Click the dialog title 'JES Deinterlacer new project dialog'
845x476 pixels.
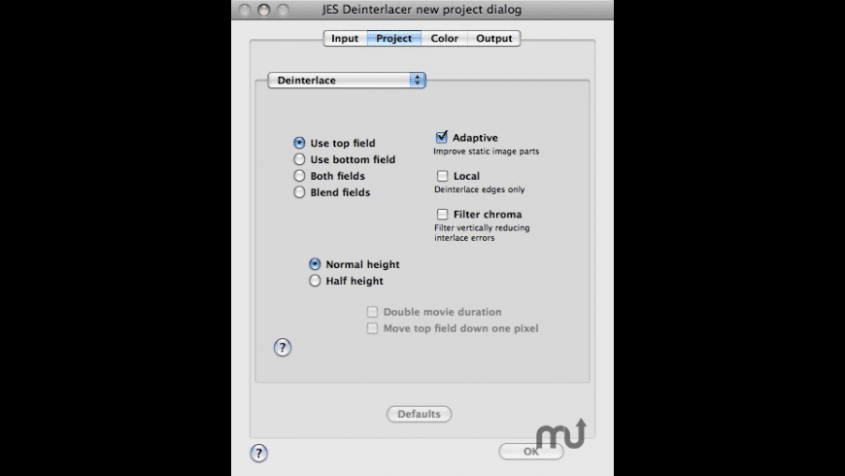pyautogui.click(x=422, y=10)
